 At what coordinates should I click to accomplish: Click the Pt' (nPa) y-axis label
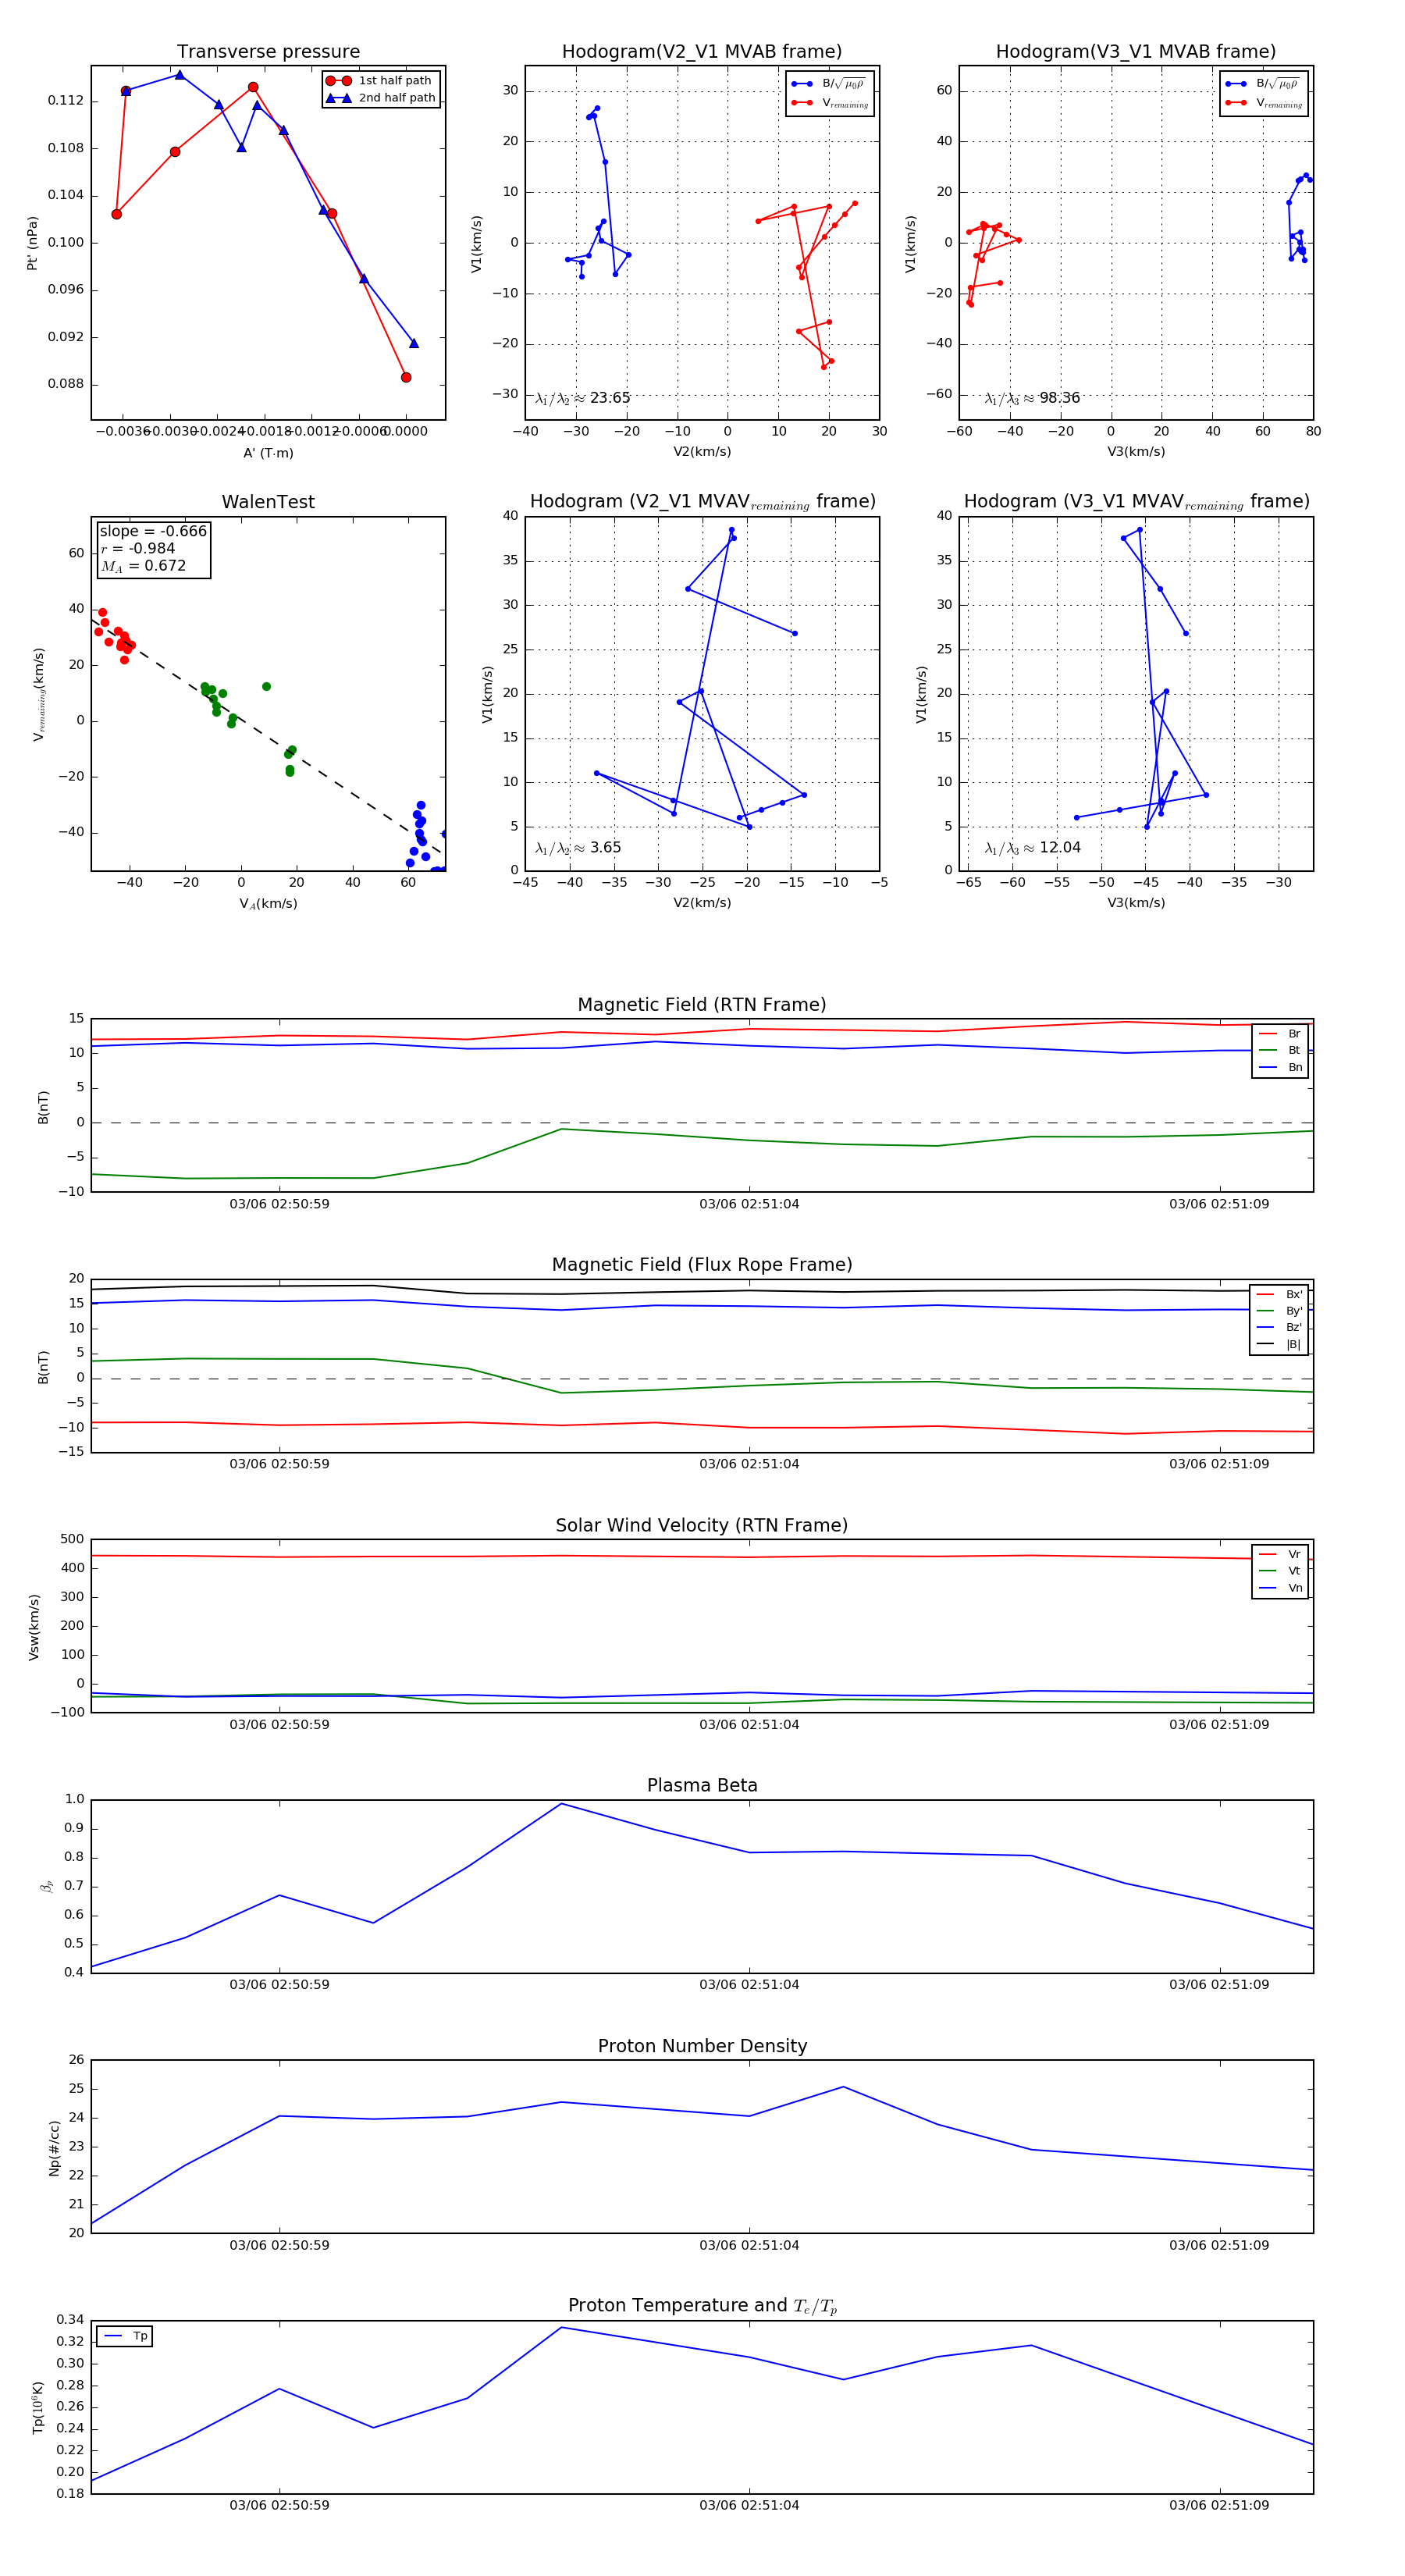click(32, 243)
